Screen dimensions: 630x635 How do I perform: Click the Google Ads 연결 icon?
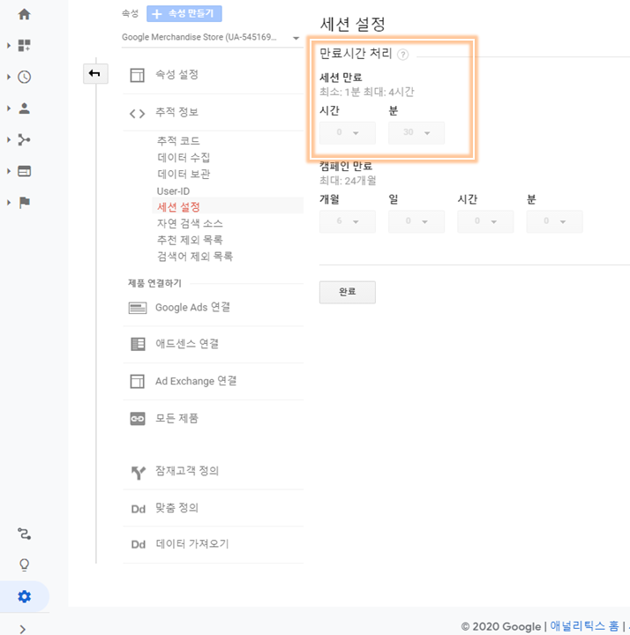pyautogui.click(x=138, y=308)
